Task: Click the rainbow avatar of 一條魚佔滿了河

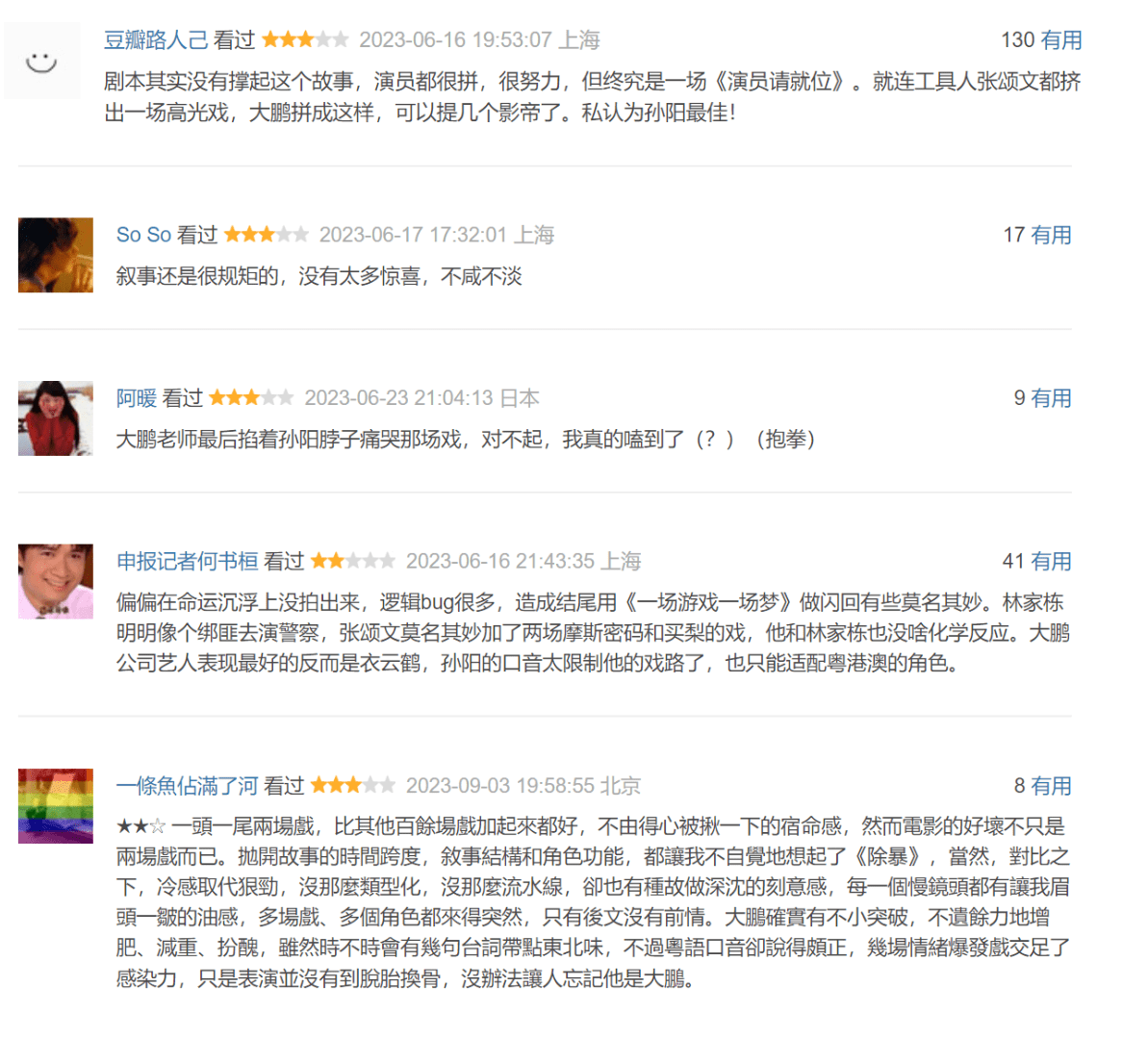Action: [x=56, y=806]
